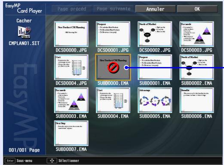Pick the DCSD0003.JPG pyramid slide

[196, 34]
